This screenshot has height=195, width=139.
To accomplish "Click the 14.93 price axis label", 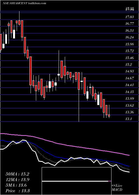I will [130, 71].
